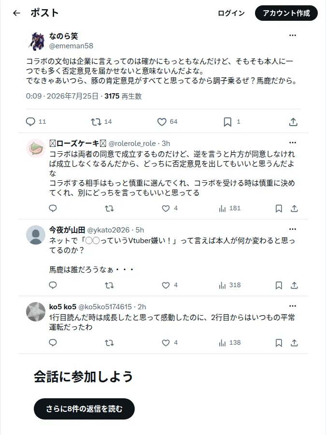The image size is (326, 435).
Task: Open なのら笑 profile avatar
Action: (36, 41)
